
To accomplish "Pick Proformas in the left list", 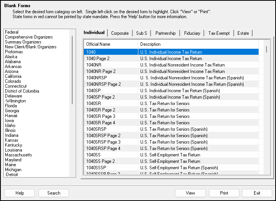I will click(x=14, y=52).
